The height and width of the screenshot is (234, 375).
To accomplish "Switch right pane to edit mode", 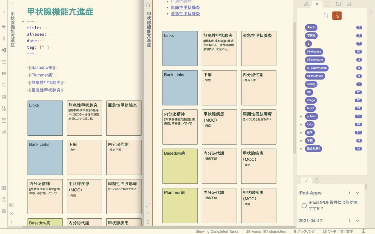I will (148, 205).
